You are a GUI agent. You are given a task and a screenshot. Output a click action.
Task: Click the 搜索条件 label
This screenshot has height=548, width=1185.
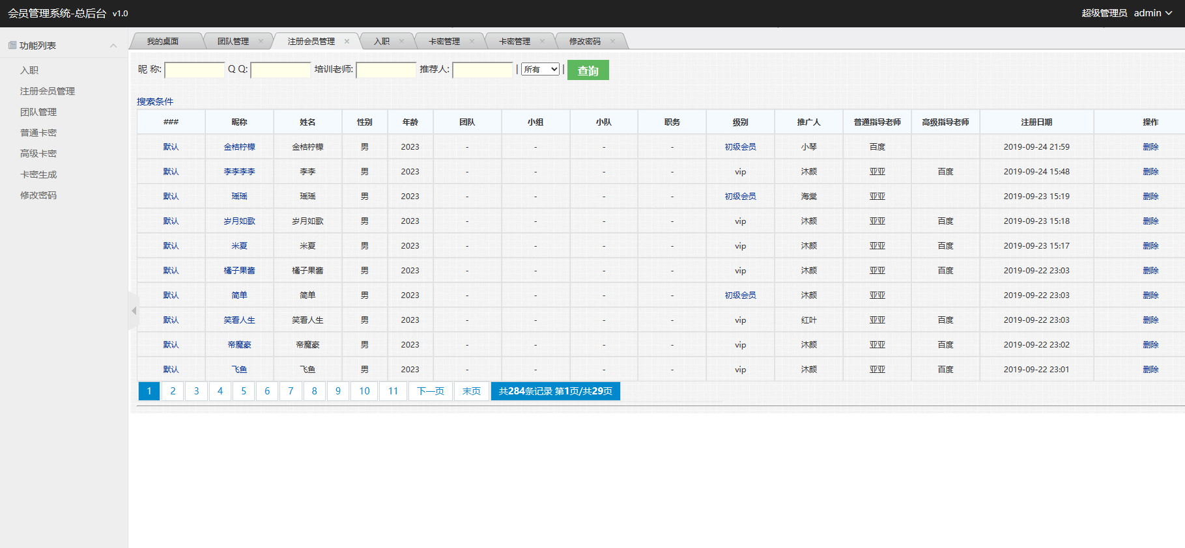155,102
